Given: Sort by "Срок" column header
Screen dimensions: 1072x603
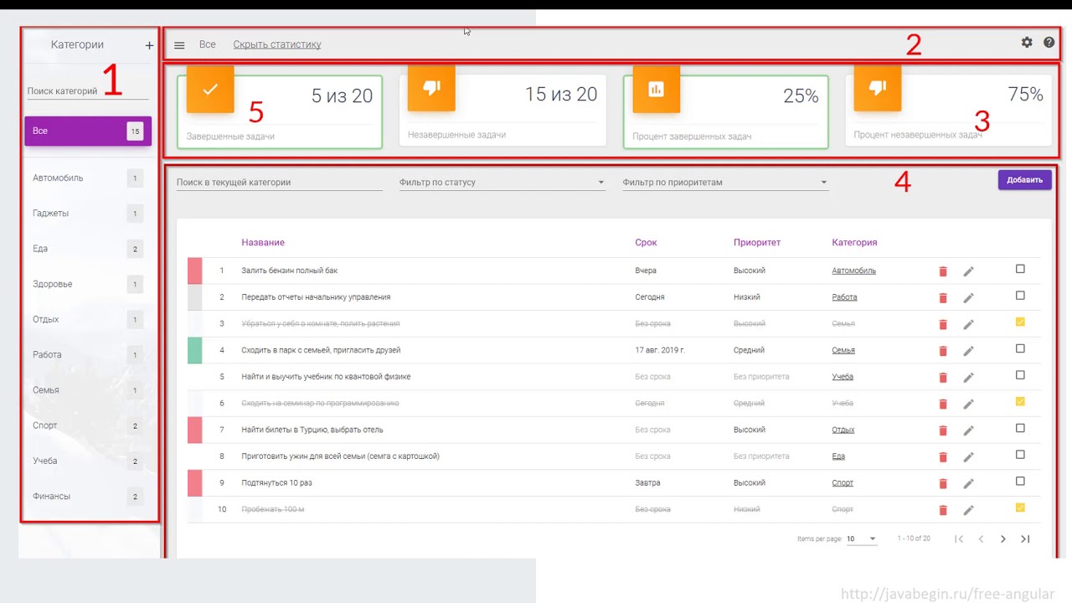Looking at the screenshot, I should click(646, 242).
